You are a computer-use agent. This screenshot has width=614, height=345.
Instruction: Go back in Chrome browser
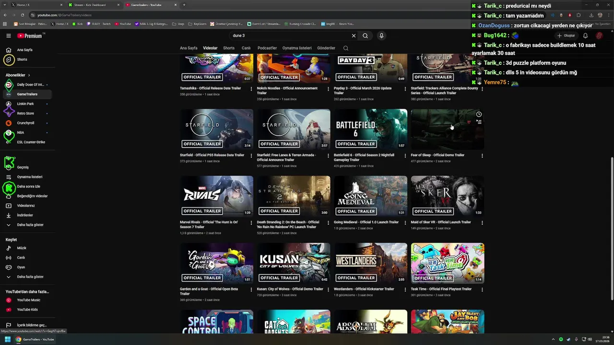point(6,15)
